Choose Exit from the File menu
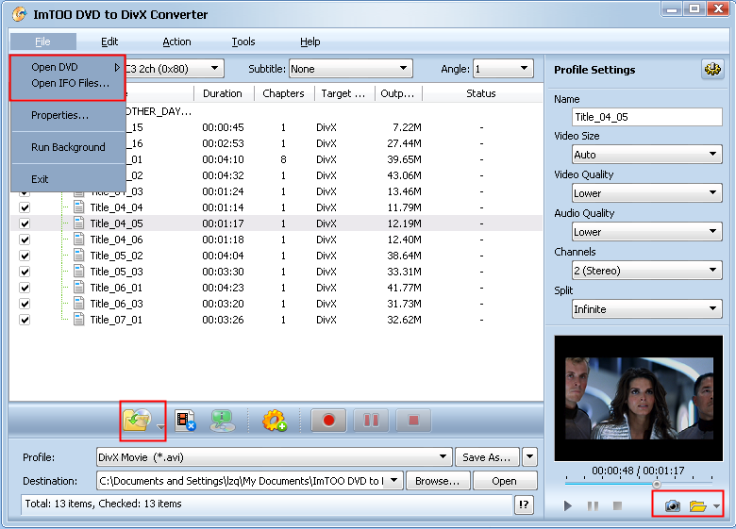Image resolution: width=736 pixels, height=529 pixels. (69, 178)
